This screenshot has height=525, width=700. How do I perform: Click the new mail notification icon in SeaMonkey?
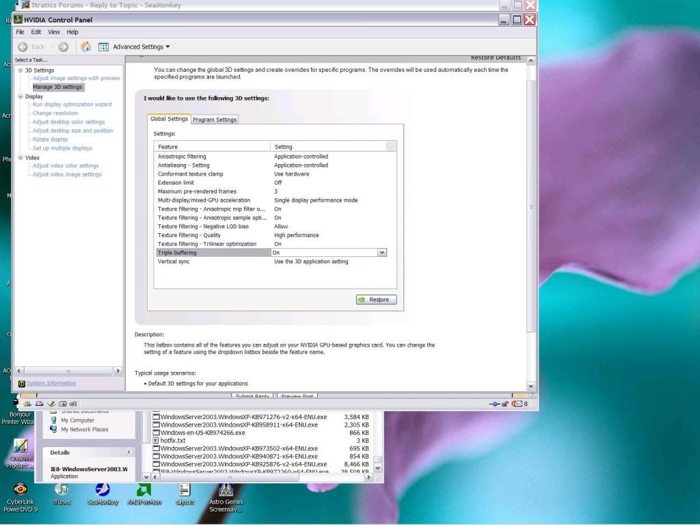[x=517, y=404]
